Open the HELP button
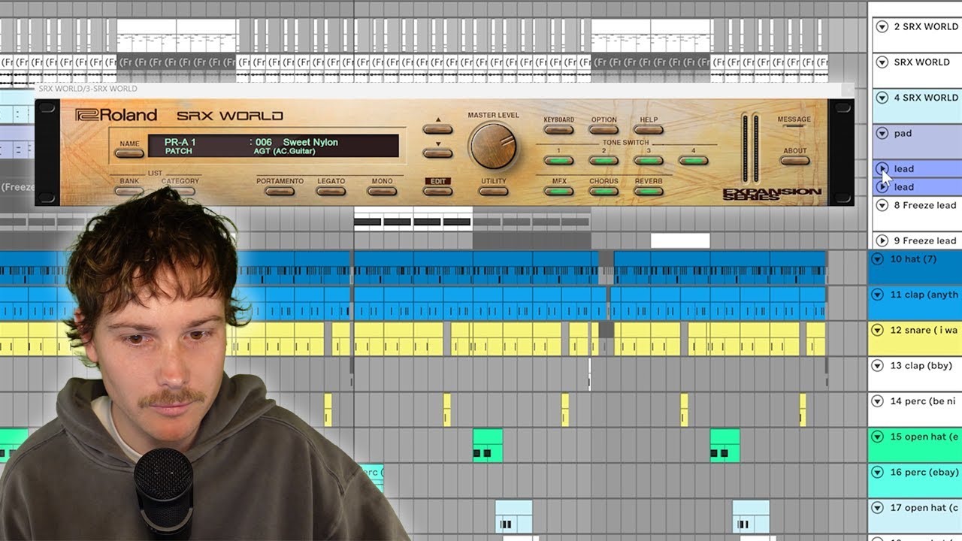Image resolution: width=962 pixels, height=541 pixels. pos(649,129)
